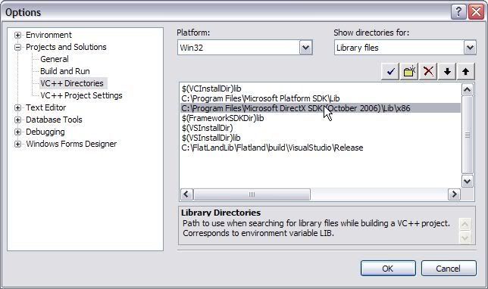The height and width of the screenshot is (289, 488).
Task: Move selected directory line down
Action: click(x=447, y=72)
